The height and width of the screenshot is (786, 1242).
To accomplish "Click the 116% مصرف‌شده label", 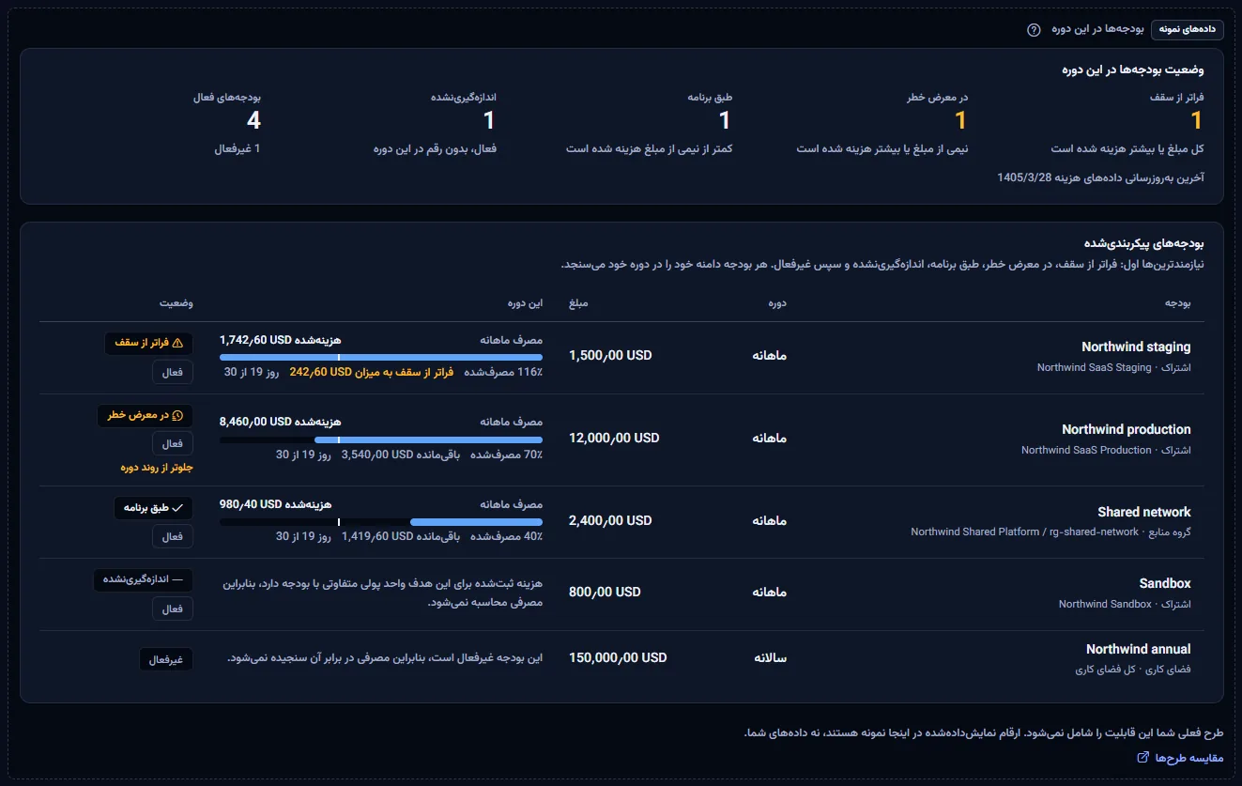I will pyautogui.click(x=502, y=372).
